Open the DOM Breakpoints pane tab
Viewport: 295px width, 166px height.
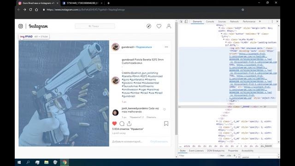pyautogui.click(x=216, y=151)
